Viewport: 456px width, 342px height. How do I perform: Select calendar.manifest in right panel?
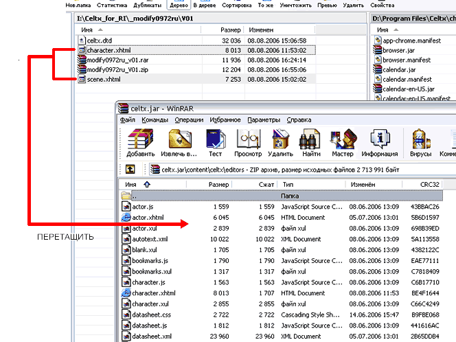pyautogui.click(x=407, y=79)
